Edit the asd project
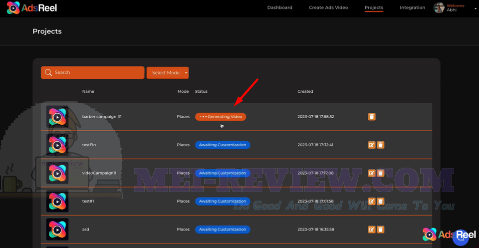The width and height of the screenshot is (479, 248). pos(371,230)
